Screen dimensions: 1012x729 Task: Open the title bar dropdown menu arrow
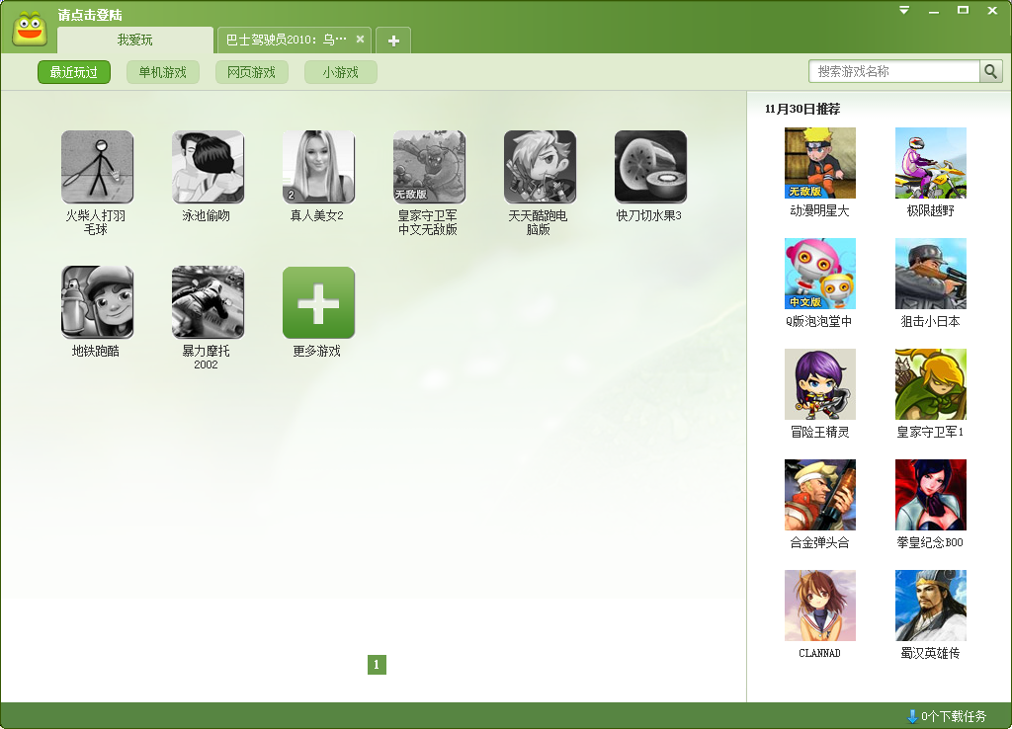pos(903,10)
